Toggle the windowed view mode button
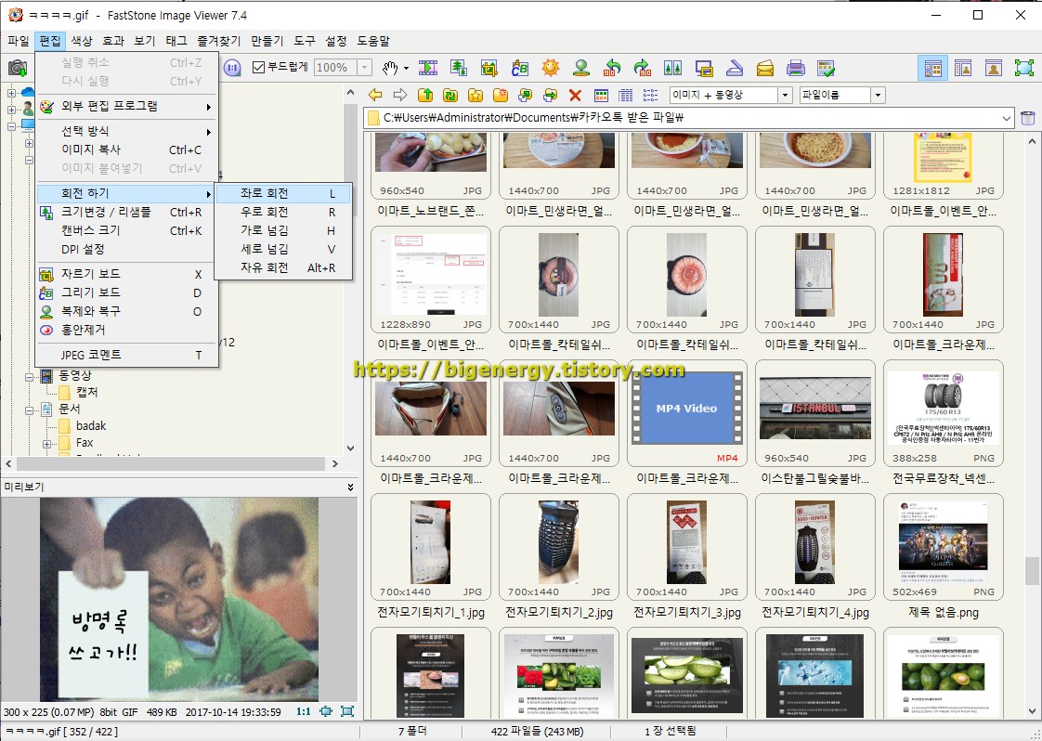The height and width of the screenshot is (741, 1042). click(963, 68)
